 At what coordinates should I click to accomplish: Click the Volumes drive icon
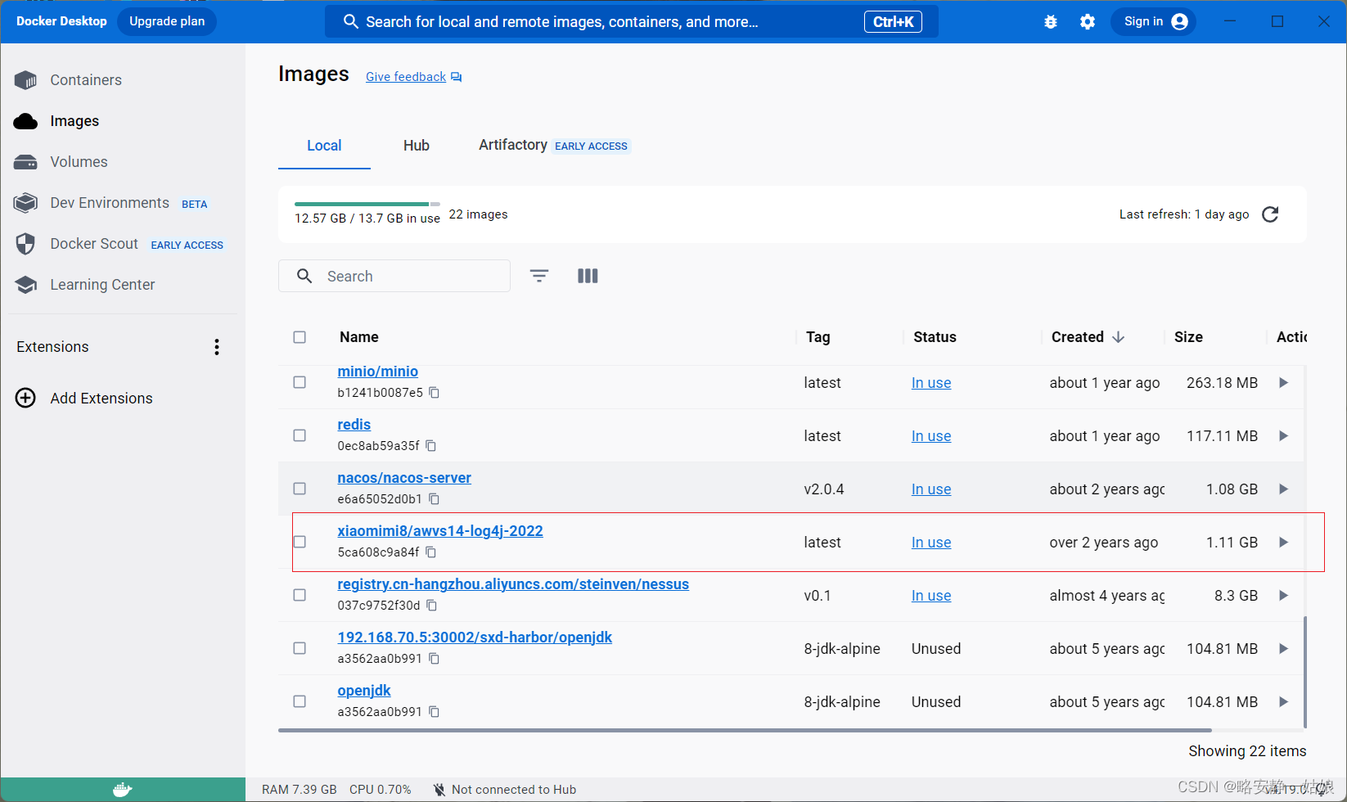tap(25, 162)
